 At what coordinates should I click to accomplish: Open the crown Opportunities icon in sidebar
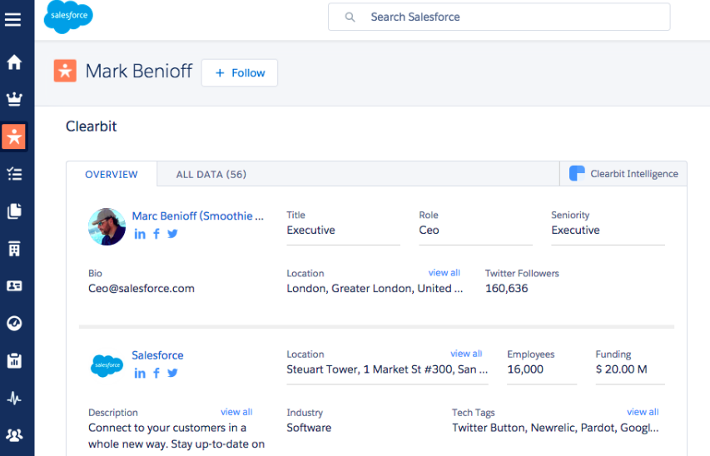tap(14, 99)
